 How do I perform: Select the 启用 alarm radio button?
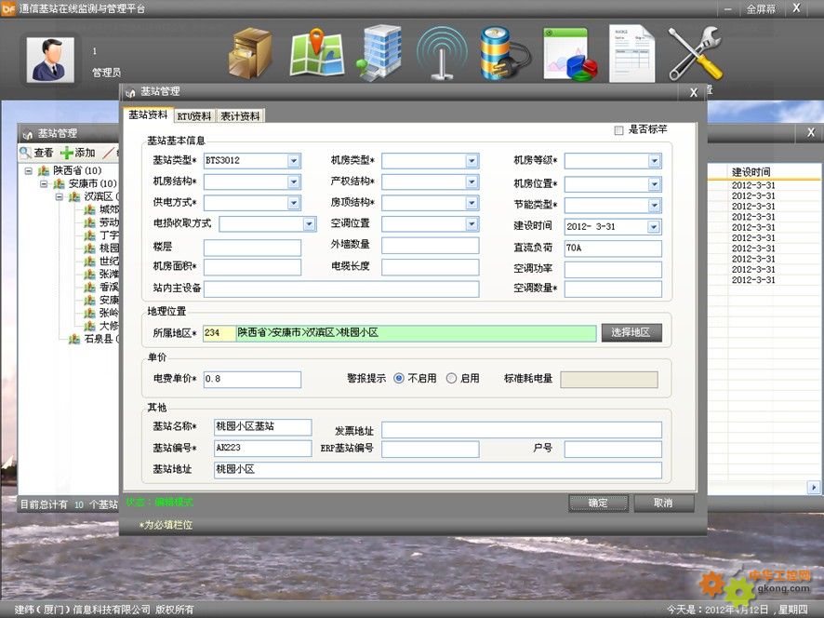click(x=452, y=379)
